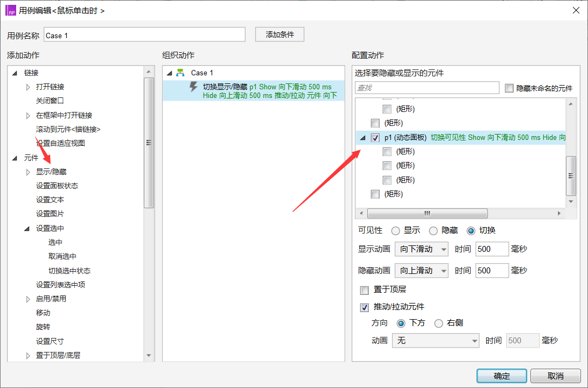Open the 显示动画 dropdown (向下滑动)

(422, 249)
